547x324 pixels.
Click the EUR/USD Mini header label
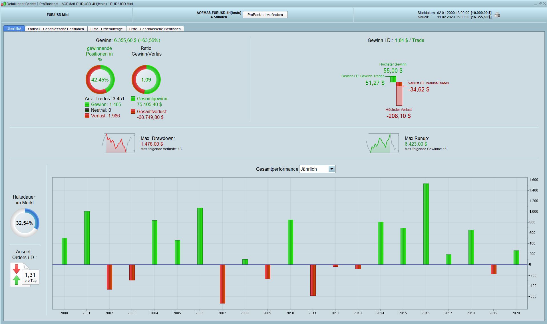pos(58,15)
